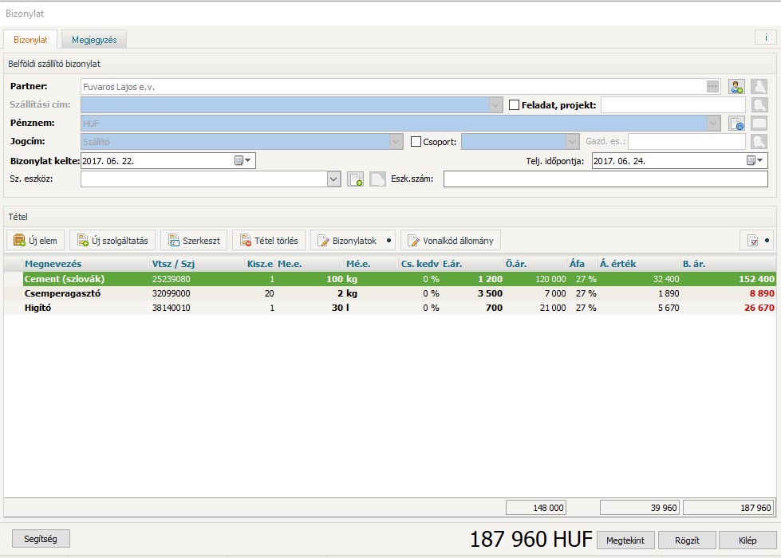Select the Bizonylat tab
The width and height of the screenshot is (781, 558).
[30, 39]
